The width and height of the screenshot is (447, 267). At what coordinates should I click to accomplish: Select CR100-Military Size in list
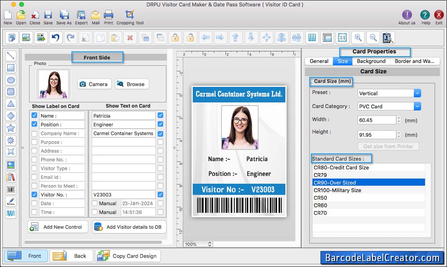369,190
